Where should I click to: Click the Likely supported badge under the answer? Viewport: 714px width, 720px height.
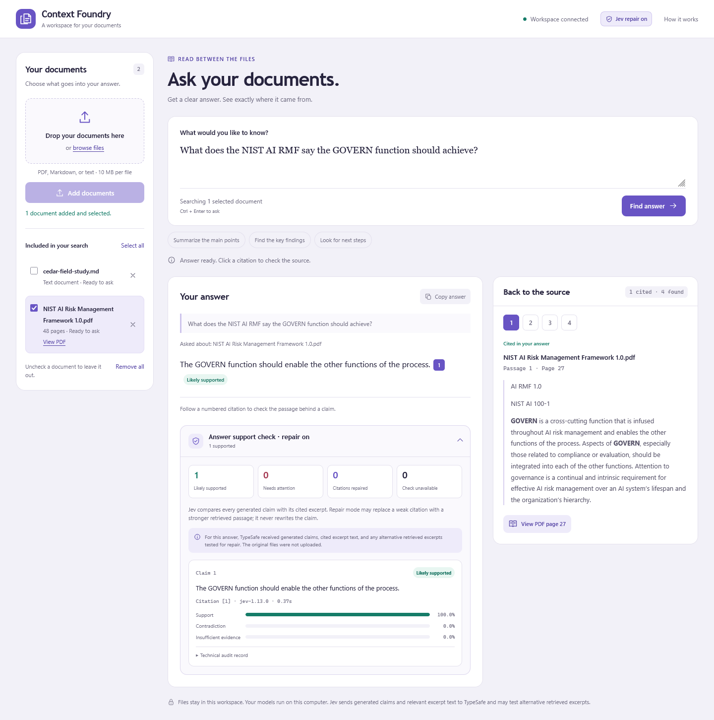[205, 380]
